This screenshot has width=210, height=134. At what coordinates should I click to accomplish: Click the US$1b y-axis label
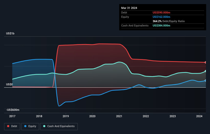(10, 33)
